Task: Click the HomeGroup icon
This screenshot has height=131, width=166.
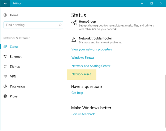Action: (74, 23)
